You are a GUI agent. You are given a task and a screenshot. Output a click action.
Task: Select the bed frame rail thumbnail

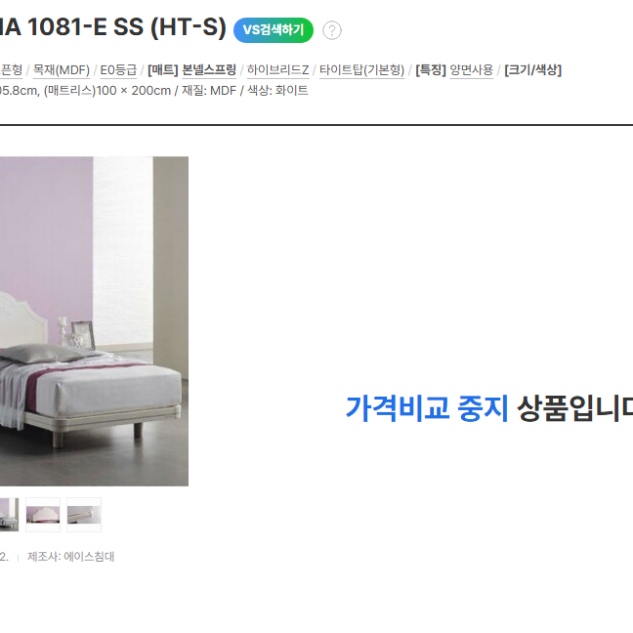[x=84, y=515]
